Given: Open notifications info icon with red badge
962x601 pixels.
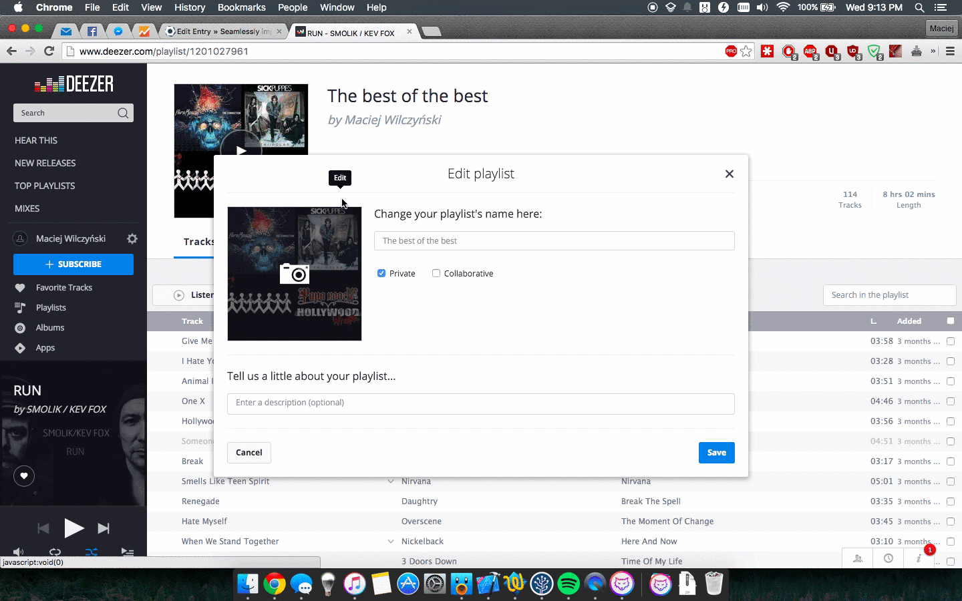Looking at the screenshot, I should coord(920,558).
